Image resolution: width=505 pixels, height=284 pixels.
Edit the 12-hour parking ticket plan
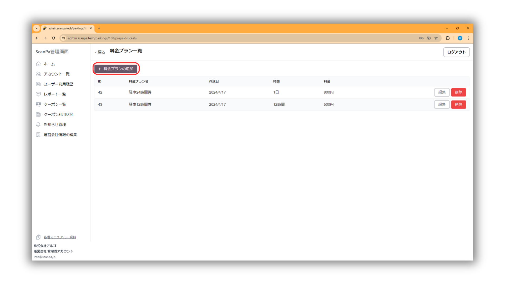point(442,104)
